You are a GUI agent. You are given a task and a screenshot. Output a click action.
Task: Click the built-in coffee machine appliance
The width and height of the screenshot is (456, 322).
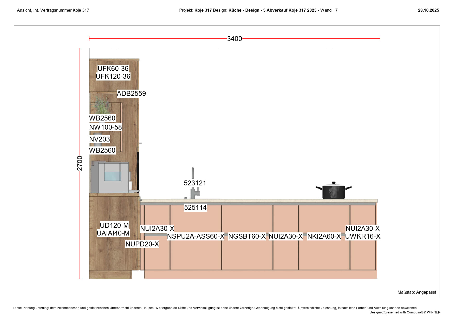(x=110, y=177)
